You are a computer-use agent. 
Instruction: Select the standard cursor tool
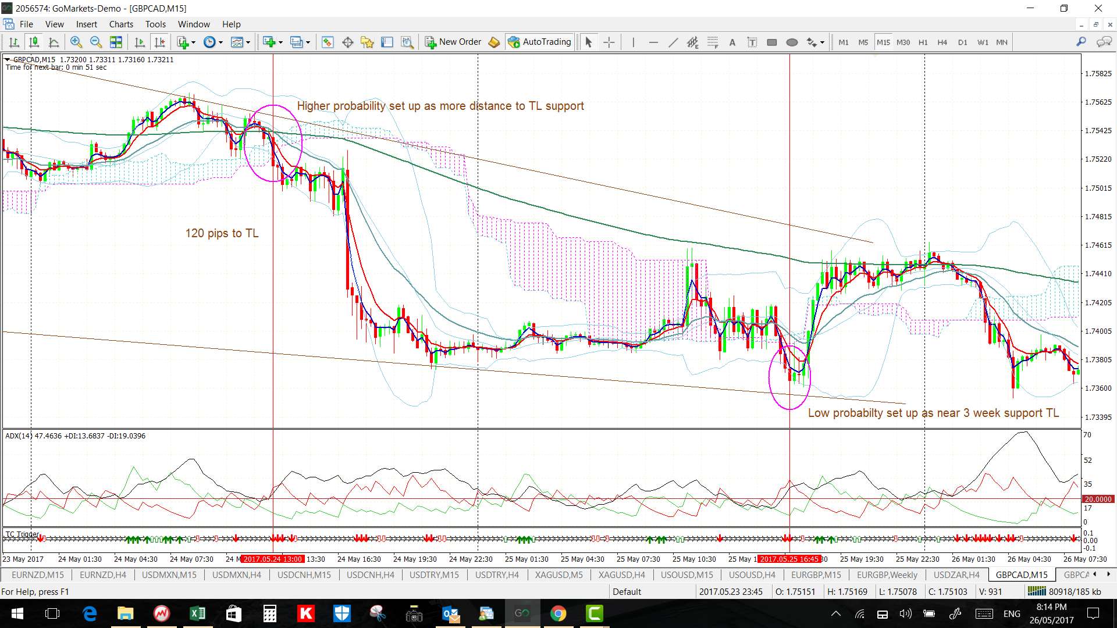[x=588, y=42]
